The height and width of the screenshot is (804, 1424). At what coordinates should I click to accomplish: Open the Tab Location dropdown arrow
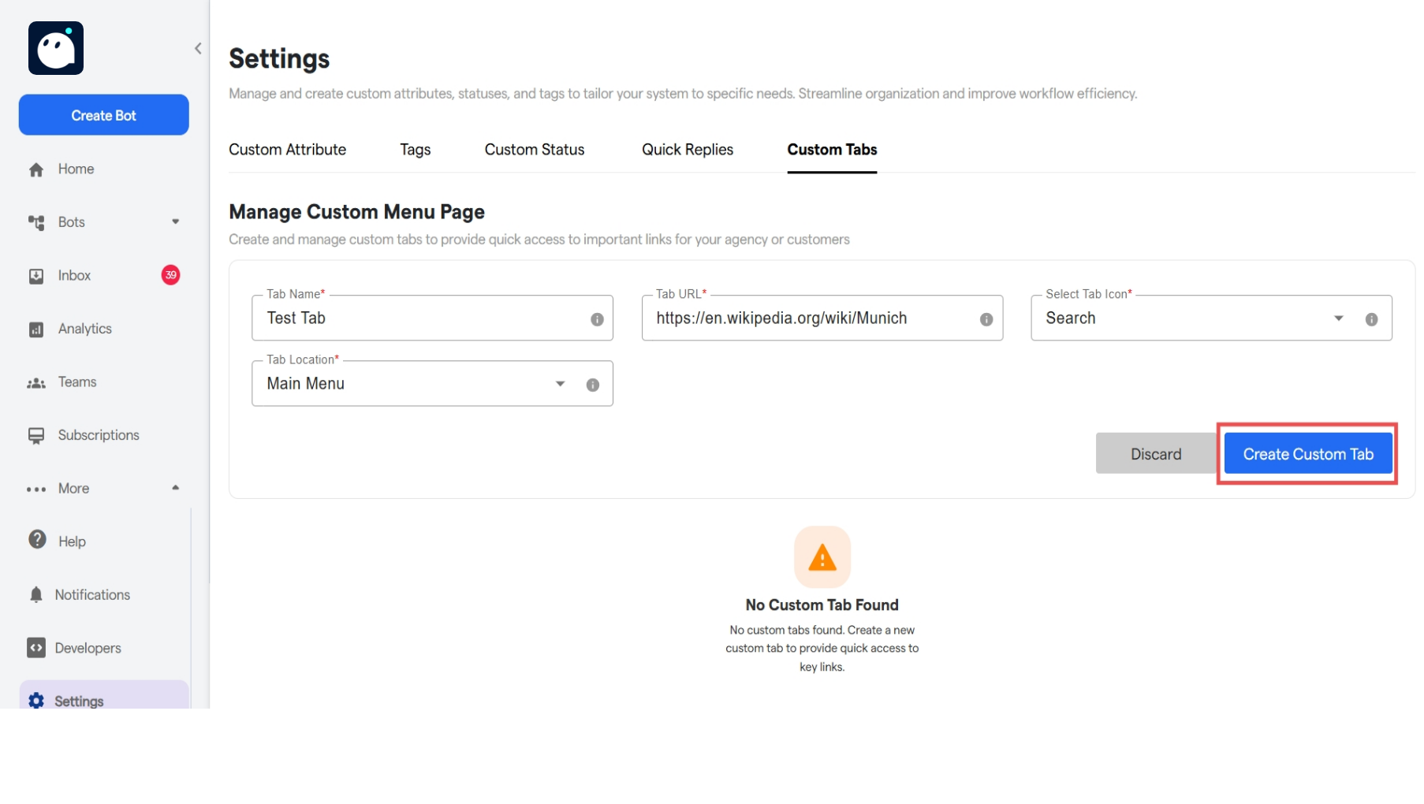click(x=561, y=384)
